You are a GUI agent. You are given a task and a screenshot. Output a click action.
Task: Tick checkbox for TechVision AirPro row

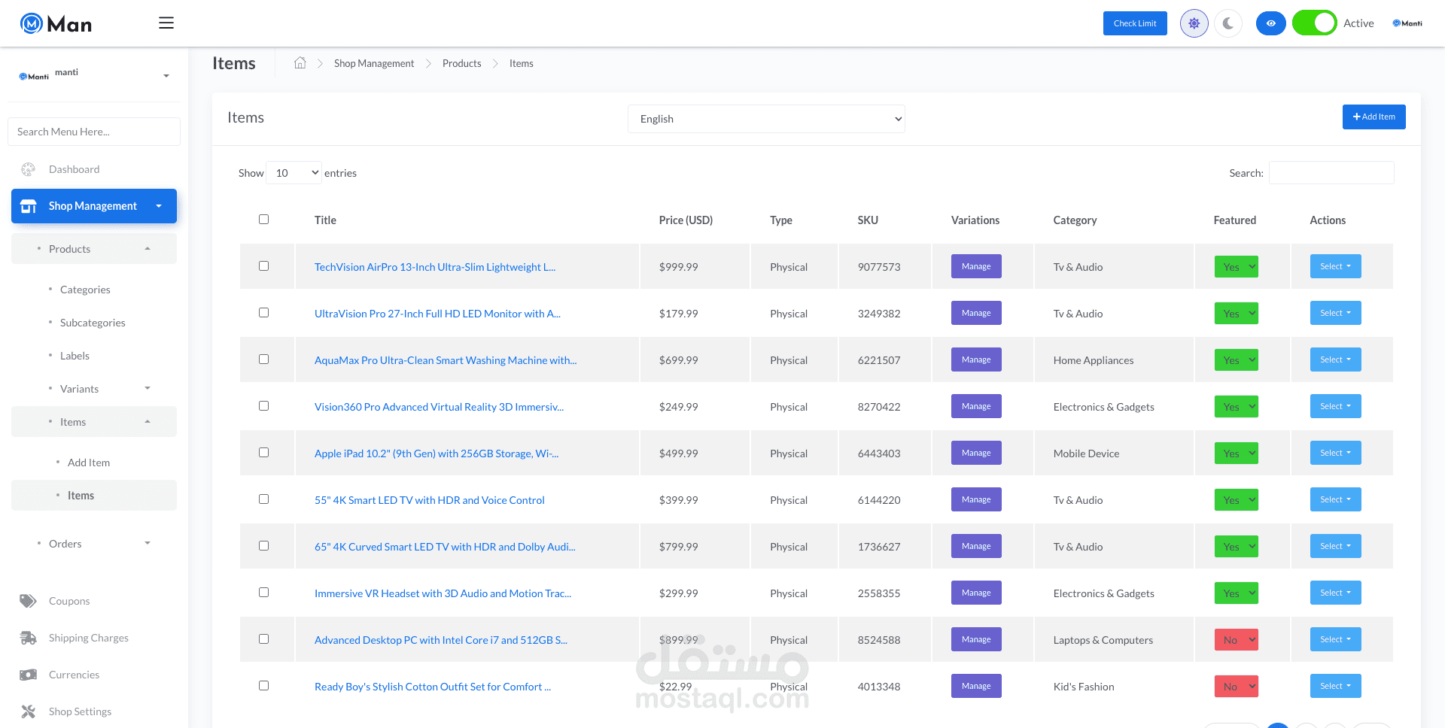(x=263, y=266)
